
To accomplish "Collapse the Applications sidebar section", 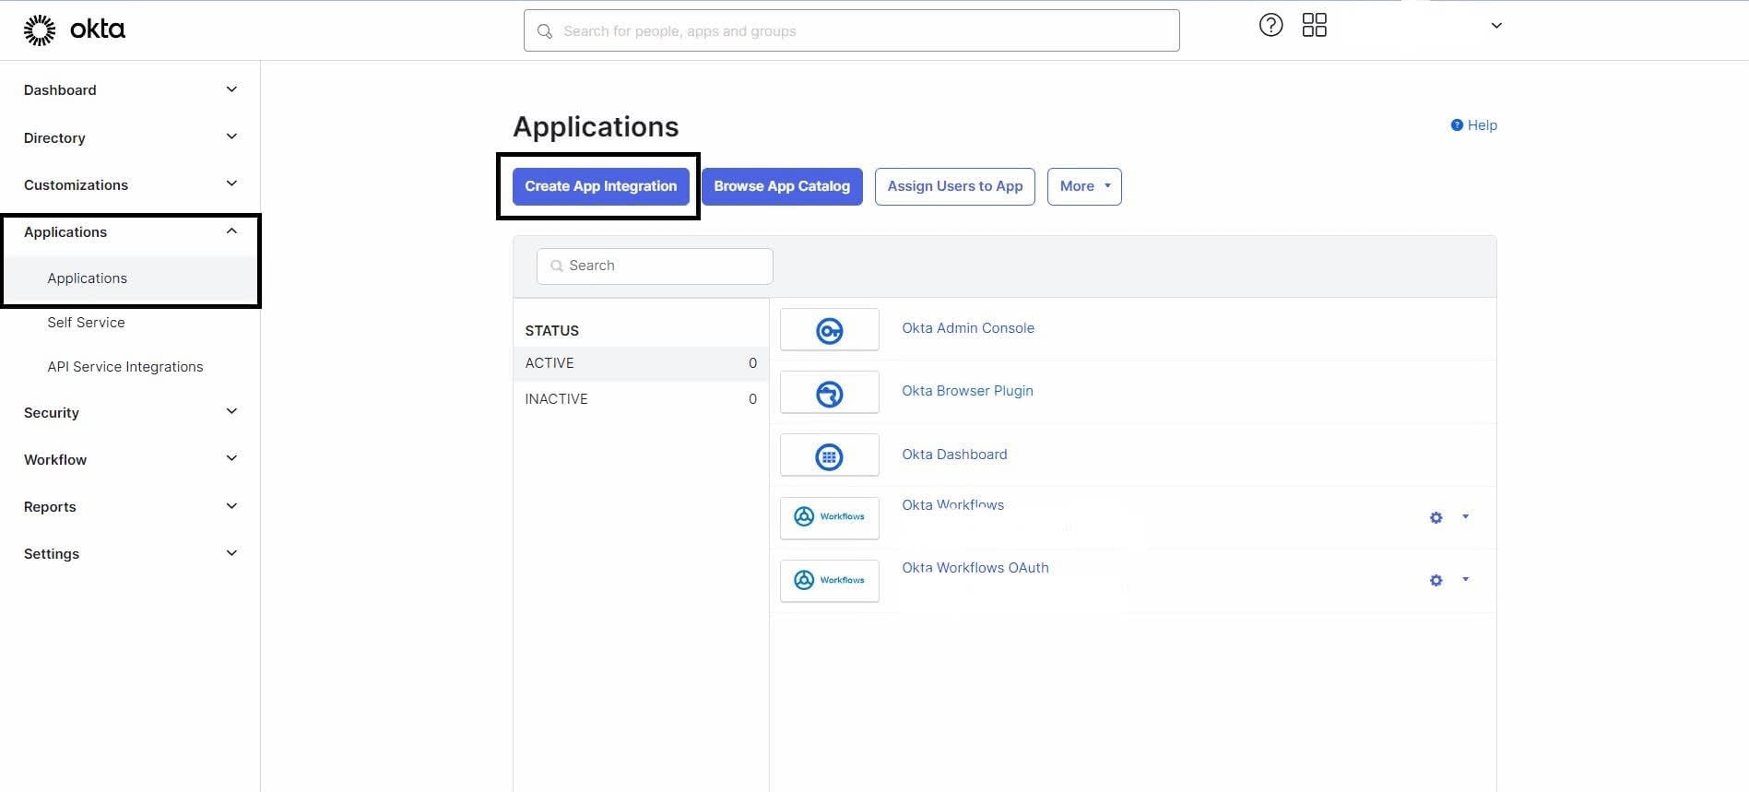I will point(230,231).
